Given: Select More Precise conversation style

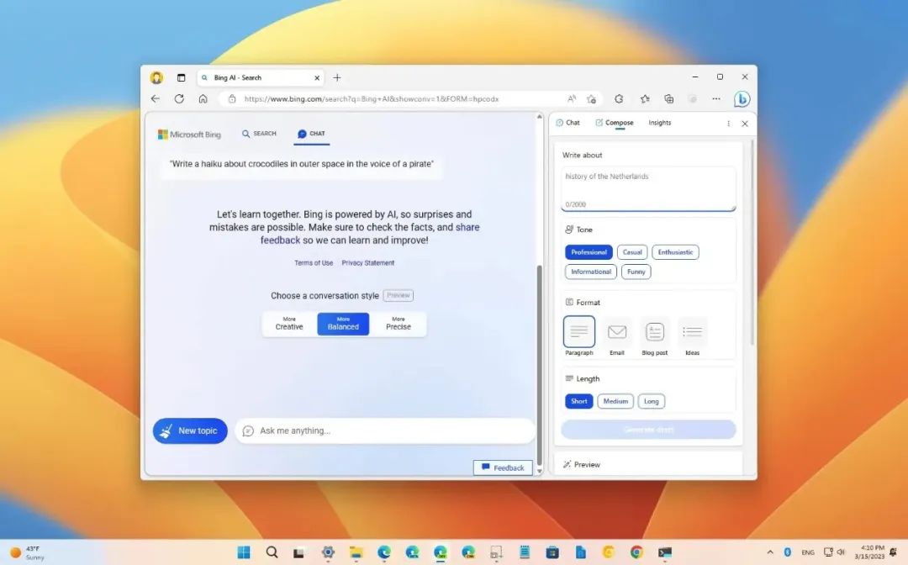Looking at the screenshot, I should click(x=399, y=324).
